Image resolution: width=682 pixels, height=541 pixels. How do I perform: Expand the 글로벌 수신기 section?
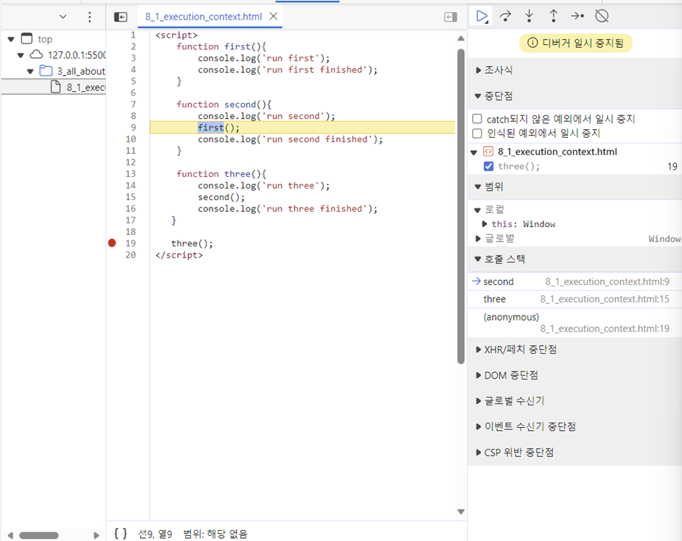click(478, 400)
